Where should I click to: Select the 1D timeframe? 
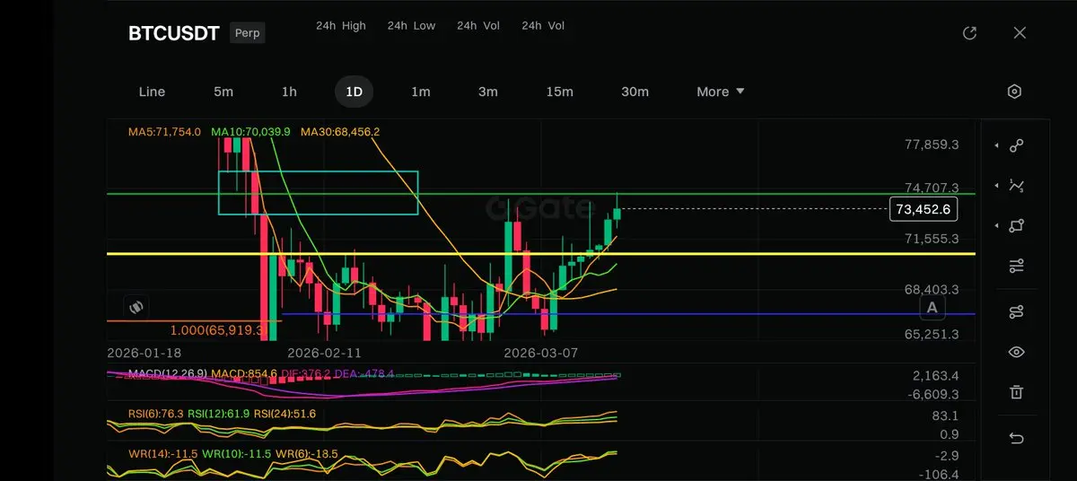(354, 92)
